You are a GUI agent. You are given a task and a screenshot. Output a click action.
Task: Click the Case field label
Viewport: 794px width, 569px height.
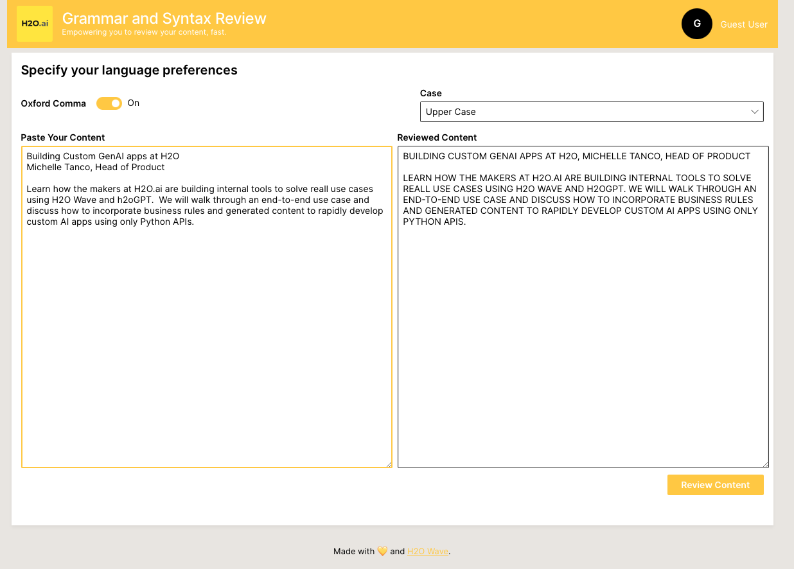(431, 93)
